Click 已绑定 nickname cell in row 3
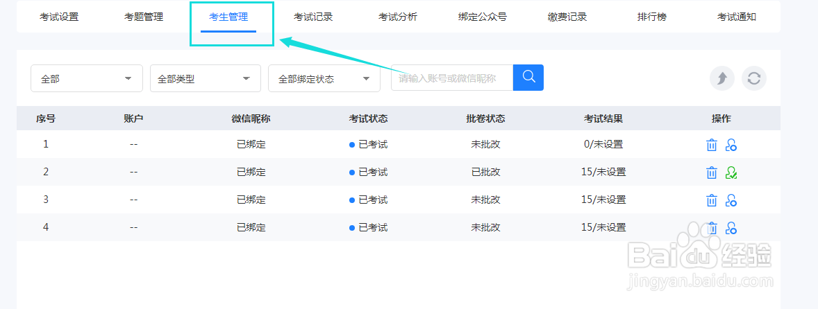Image resolution: width=818 pixels, height=309 pixels. 251,200
